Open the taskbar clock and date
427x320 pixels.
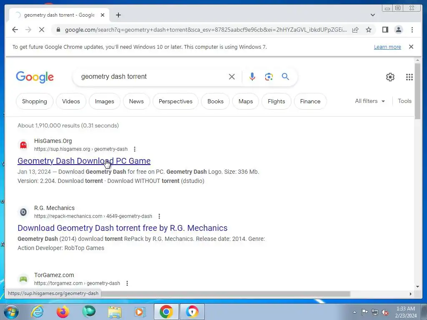[406, 312]
